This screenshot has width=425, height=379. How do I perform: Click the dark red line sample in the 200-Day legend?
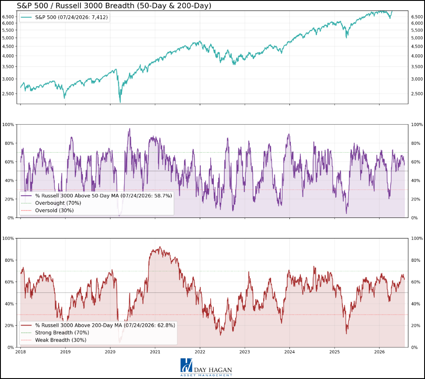pos(26,325)
